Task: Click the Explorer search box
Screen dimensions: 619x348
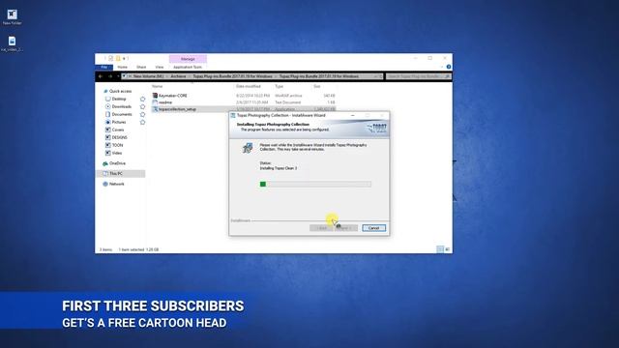Action: (x=418, y=76)
